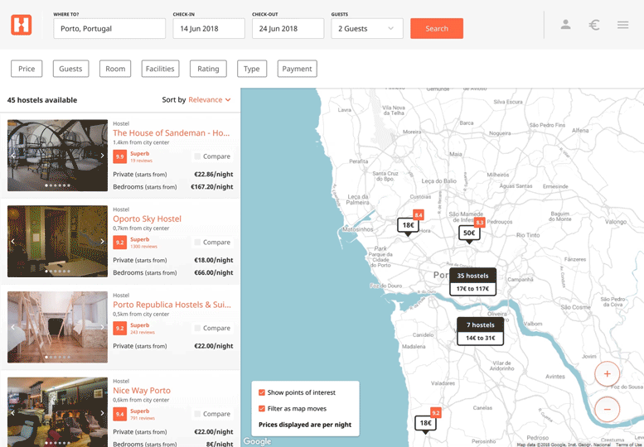Image resolution: width=644 pixels, height=447 pixels.
Task: Open the Rating filter
Action: pos(208,69)
